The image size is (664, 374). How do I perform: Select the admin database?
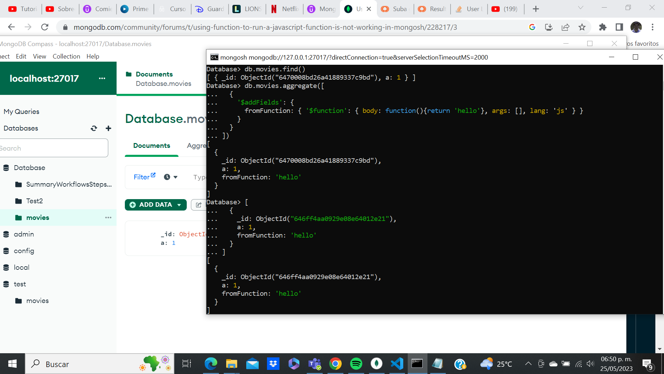(x=24, y=234)
